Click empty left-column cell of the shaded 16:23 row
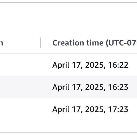The height and width of the screenshot is (137, 137). coord(20,87)
